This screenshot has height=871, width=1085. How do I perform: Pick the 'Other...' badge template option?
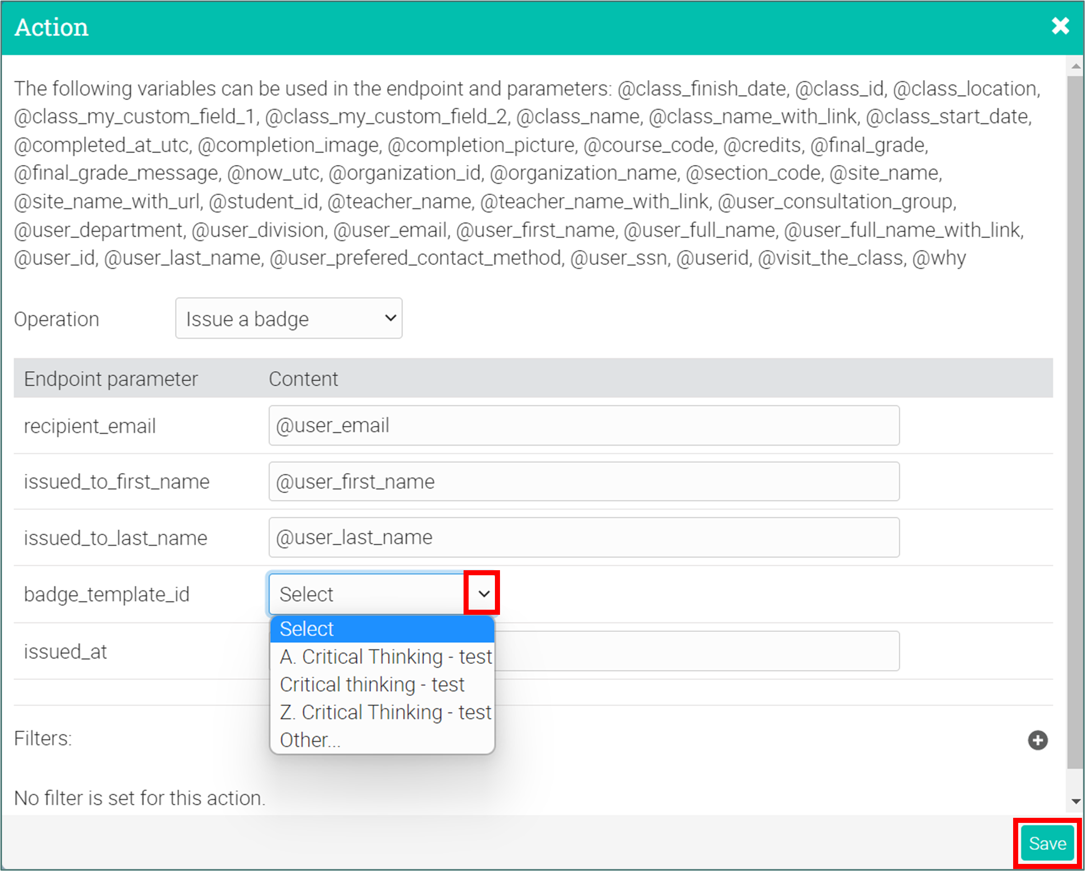pyautogui.click(x=310, y=740)
